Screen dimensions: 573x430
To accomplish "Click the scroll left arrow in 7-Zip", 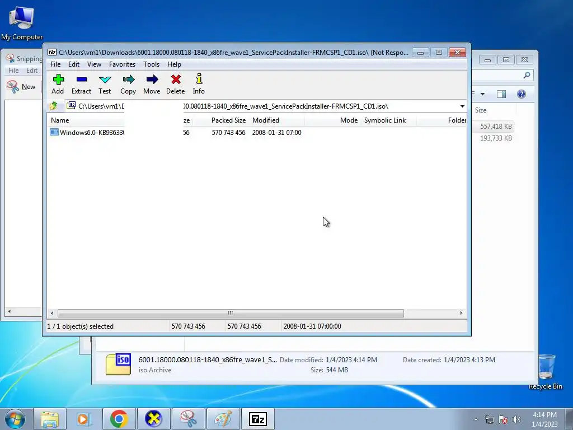I will [52, 313].
